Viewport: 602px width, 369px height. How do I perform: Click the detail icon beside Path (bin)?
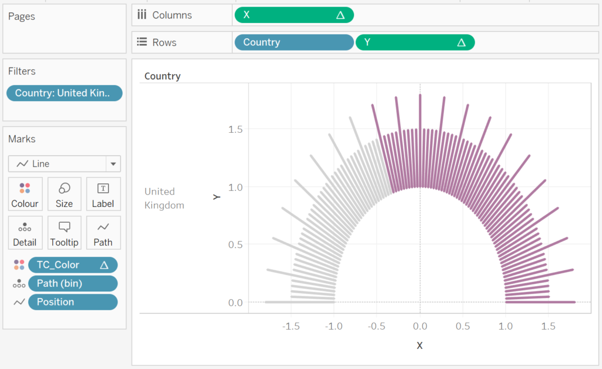coord(19,283)
